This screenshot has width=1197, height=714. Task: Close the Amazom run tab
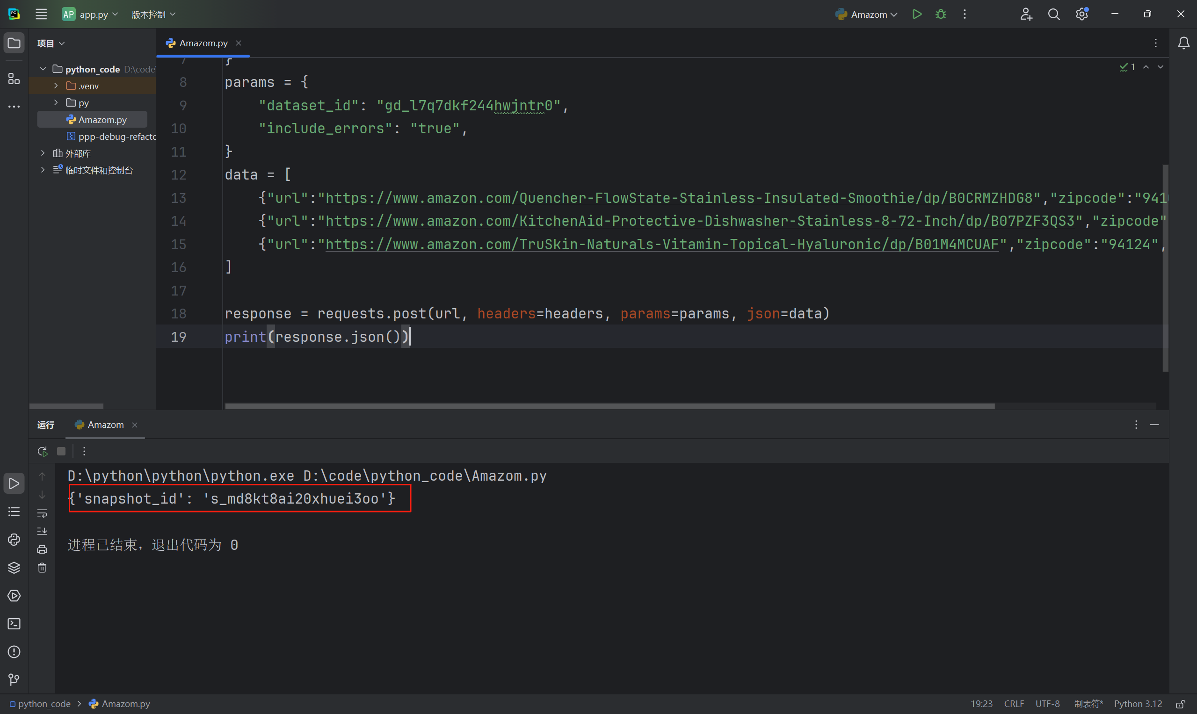pyautogui.click(x=135, y=425)
